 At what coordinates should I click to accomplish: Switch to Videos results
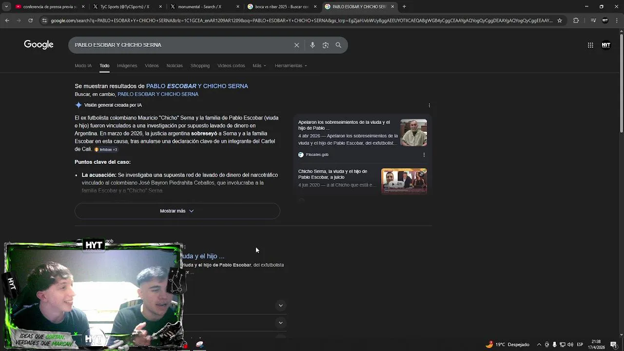click(x=152, y=65)
